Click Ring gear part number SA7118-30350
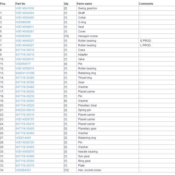The width and height of the screenshot is (175, 175). (24, 161)
